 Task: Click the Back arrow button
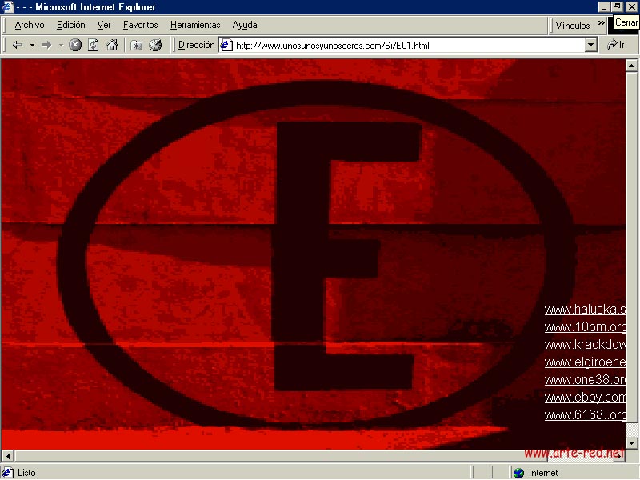18,46
